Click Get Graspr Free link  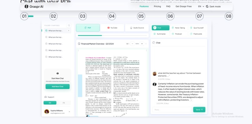tap(184, 7)
